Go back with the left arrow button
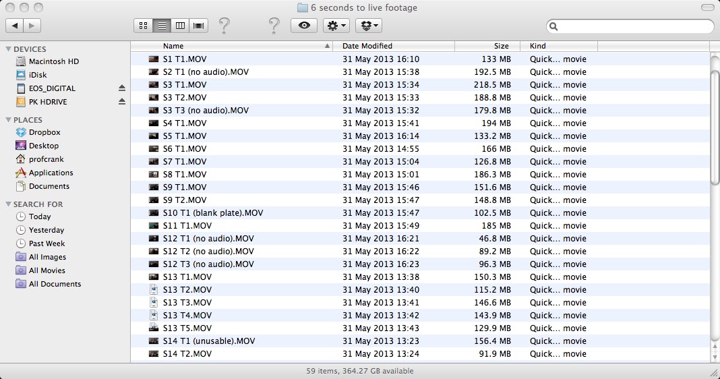Image resolution: width=720 pixels, height=379 pixels. click(x=14, y=26)
